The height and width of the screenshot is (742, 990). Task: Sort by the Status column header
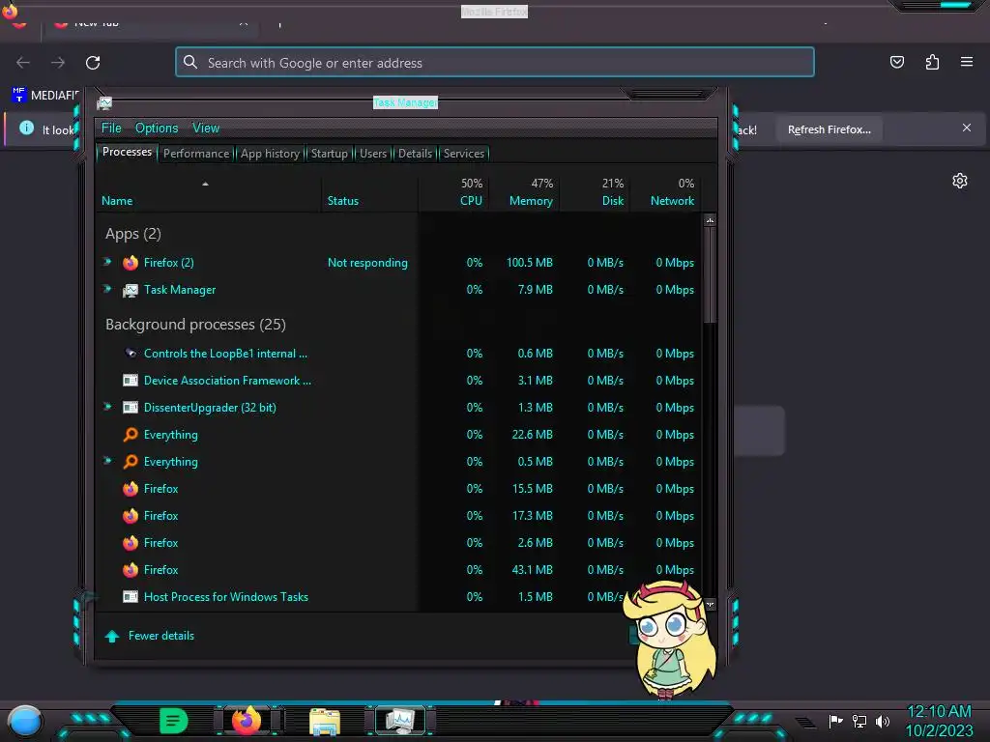pyautogui.click(x=369, y=192)
